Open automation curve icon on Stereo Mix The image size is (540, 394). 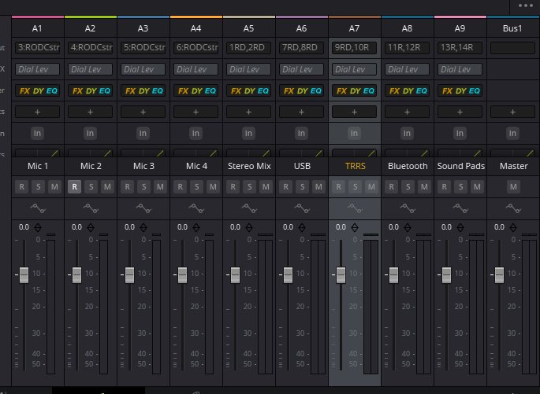(249, 208)
